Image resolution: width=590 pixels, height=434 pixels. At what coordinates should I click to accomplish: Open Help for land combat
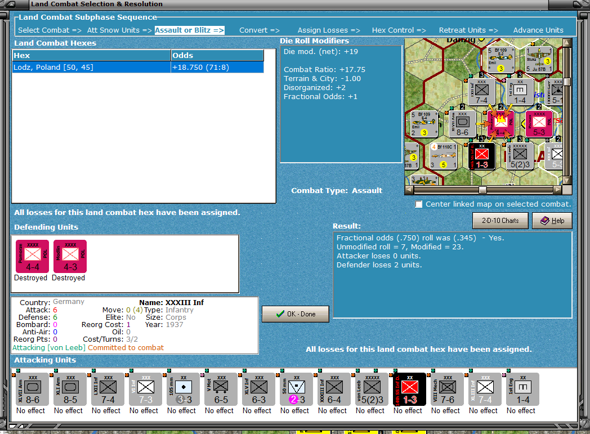[552, 221]
